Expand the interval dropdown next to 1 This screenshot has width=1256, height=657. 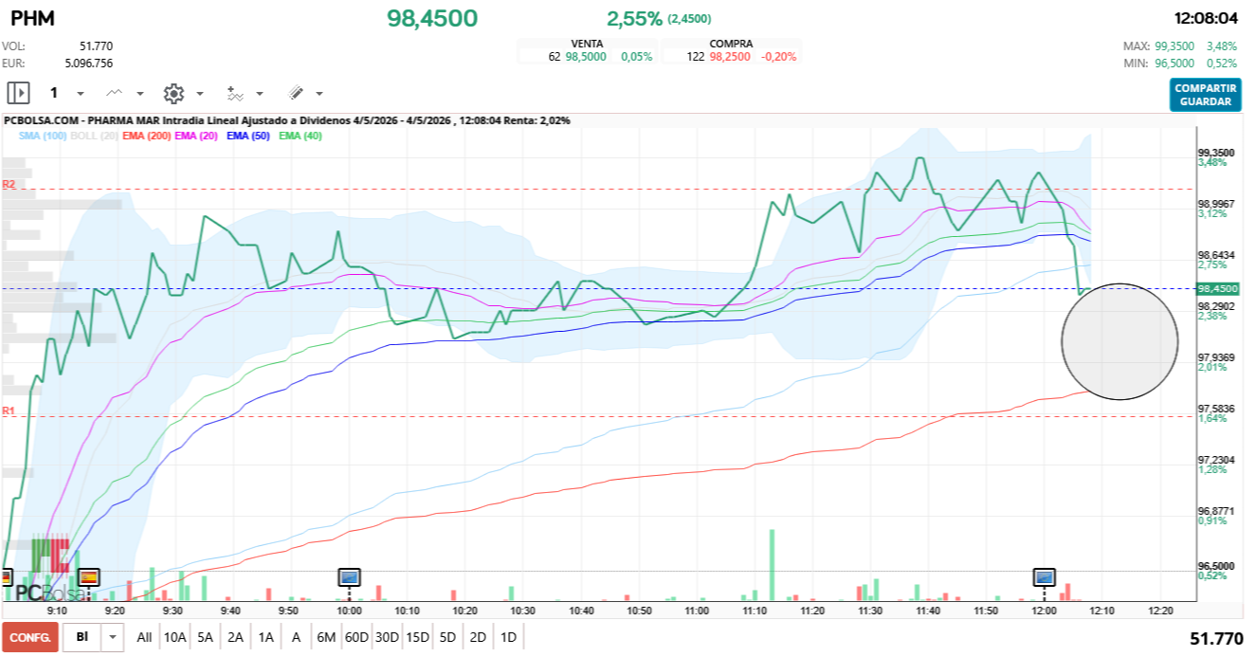click(81, 94)
